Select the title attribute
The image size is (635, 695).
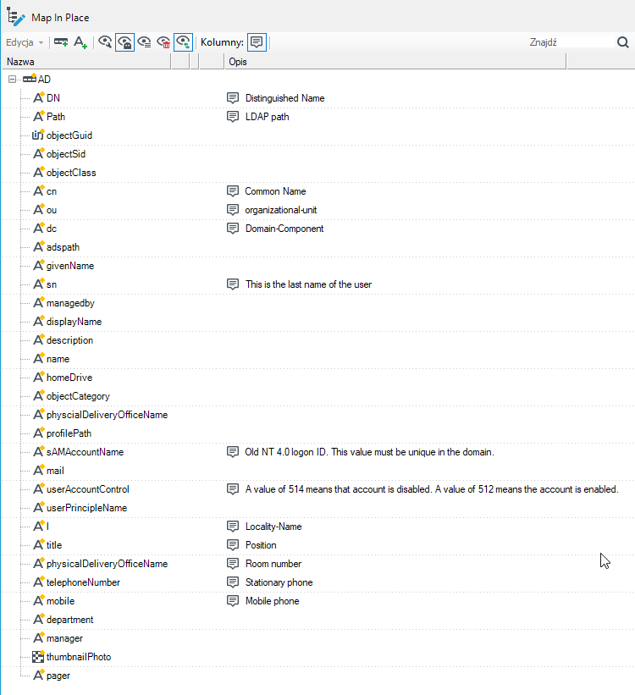point(54,545)
